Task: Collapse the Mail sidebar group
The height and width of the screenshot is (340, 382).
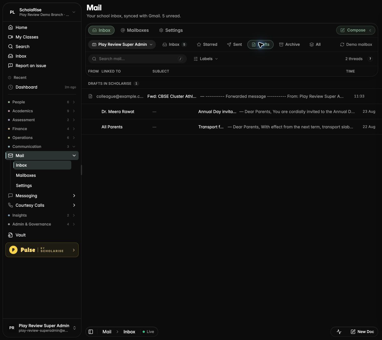Action: click(74, 156)
